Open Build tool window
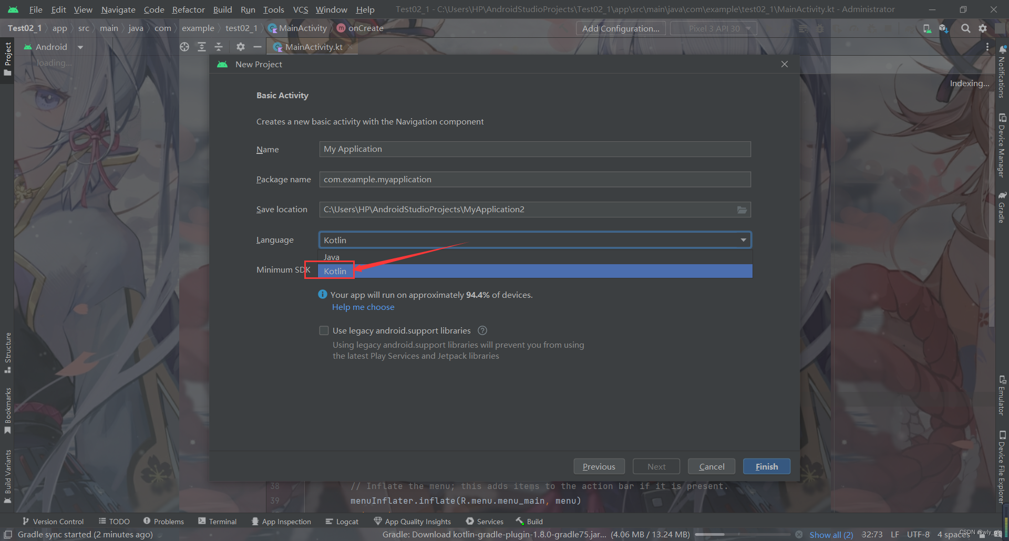 (529, 522)
